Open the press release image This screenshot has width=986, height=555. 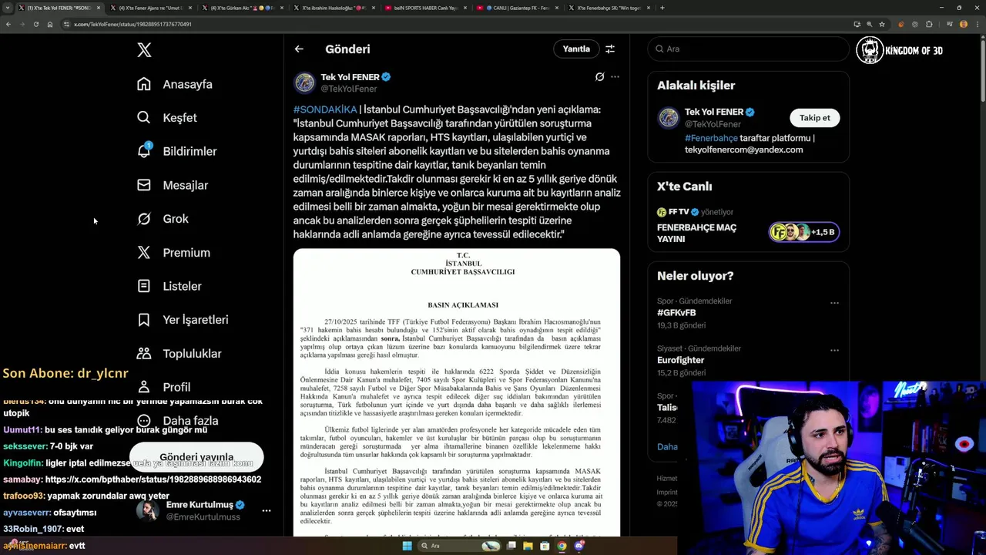[x=457, y=393]
